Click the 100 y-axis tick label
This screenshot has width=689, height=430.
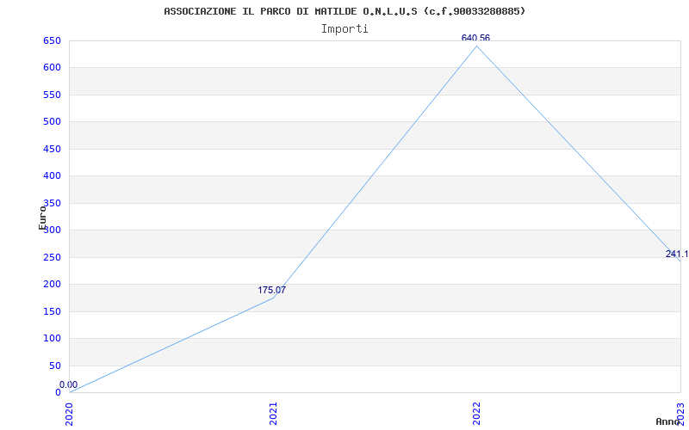(52, 338)
